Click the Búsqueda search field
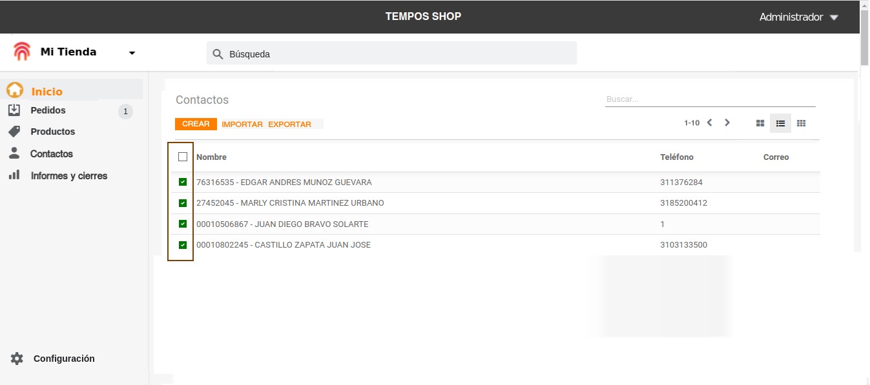Screen dimensions: 870x385 click(391, 54)
